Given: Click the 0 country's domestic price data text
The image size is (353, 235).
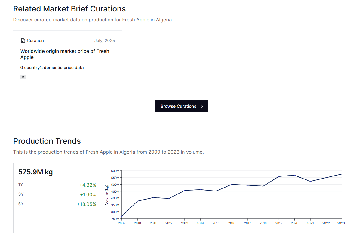Looking at the screenshot, I should (x=52, y=68).
